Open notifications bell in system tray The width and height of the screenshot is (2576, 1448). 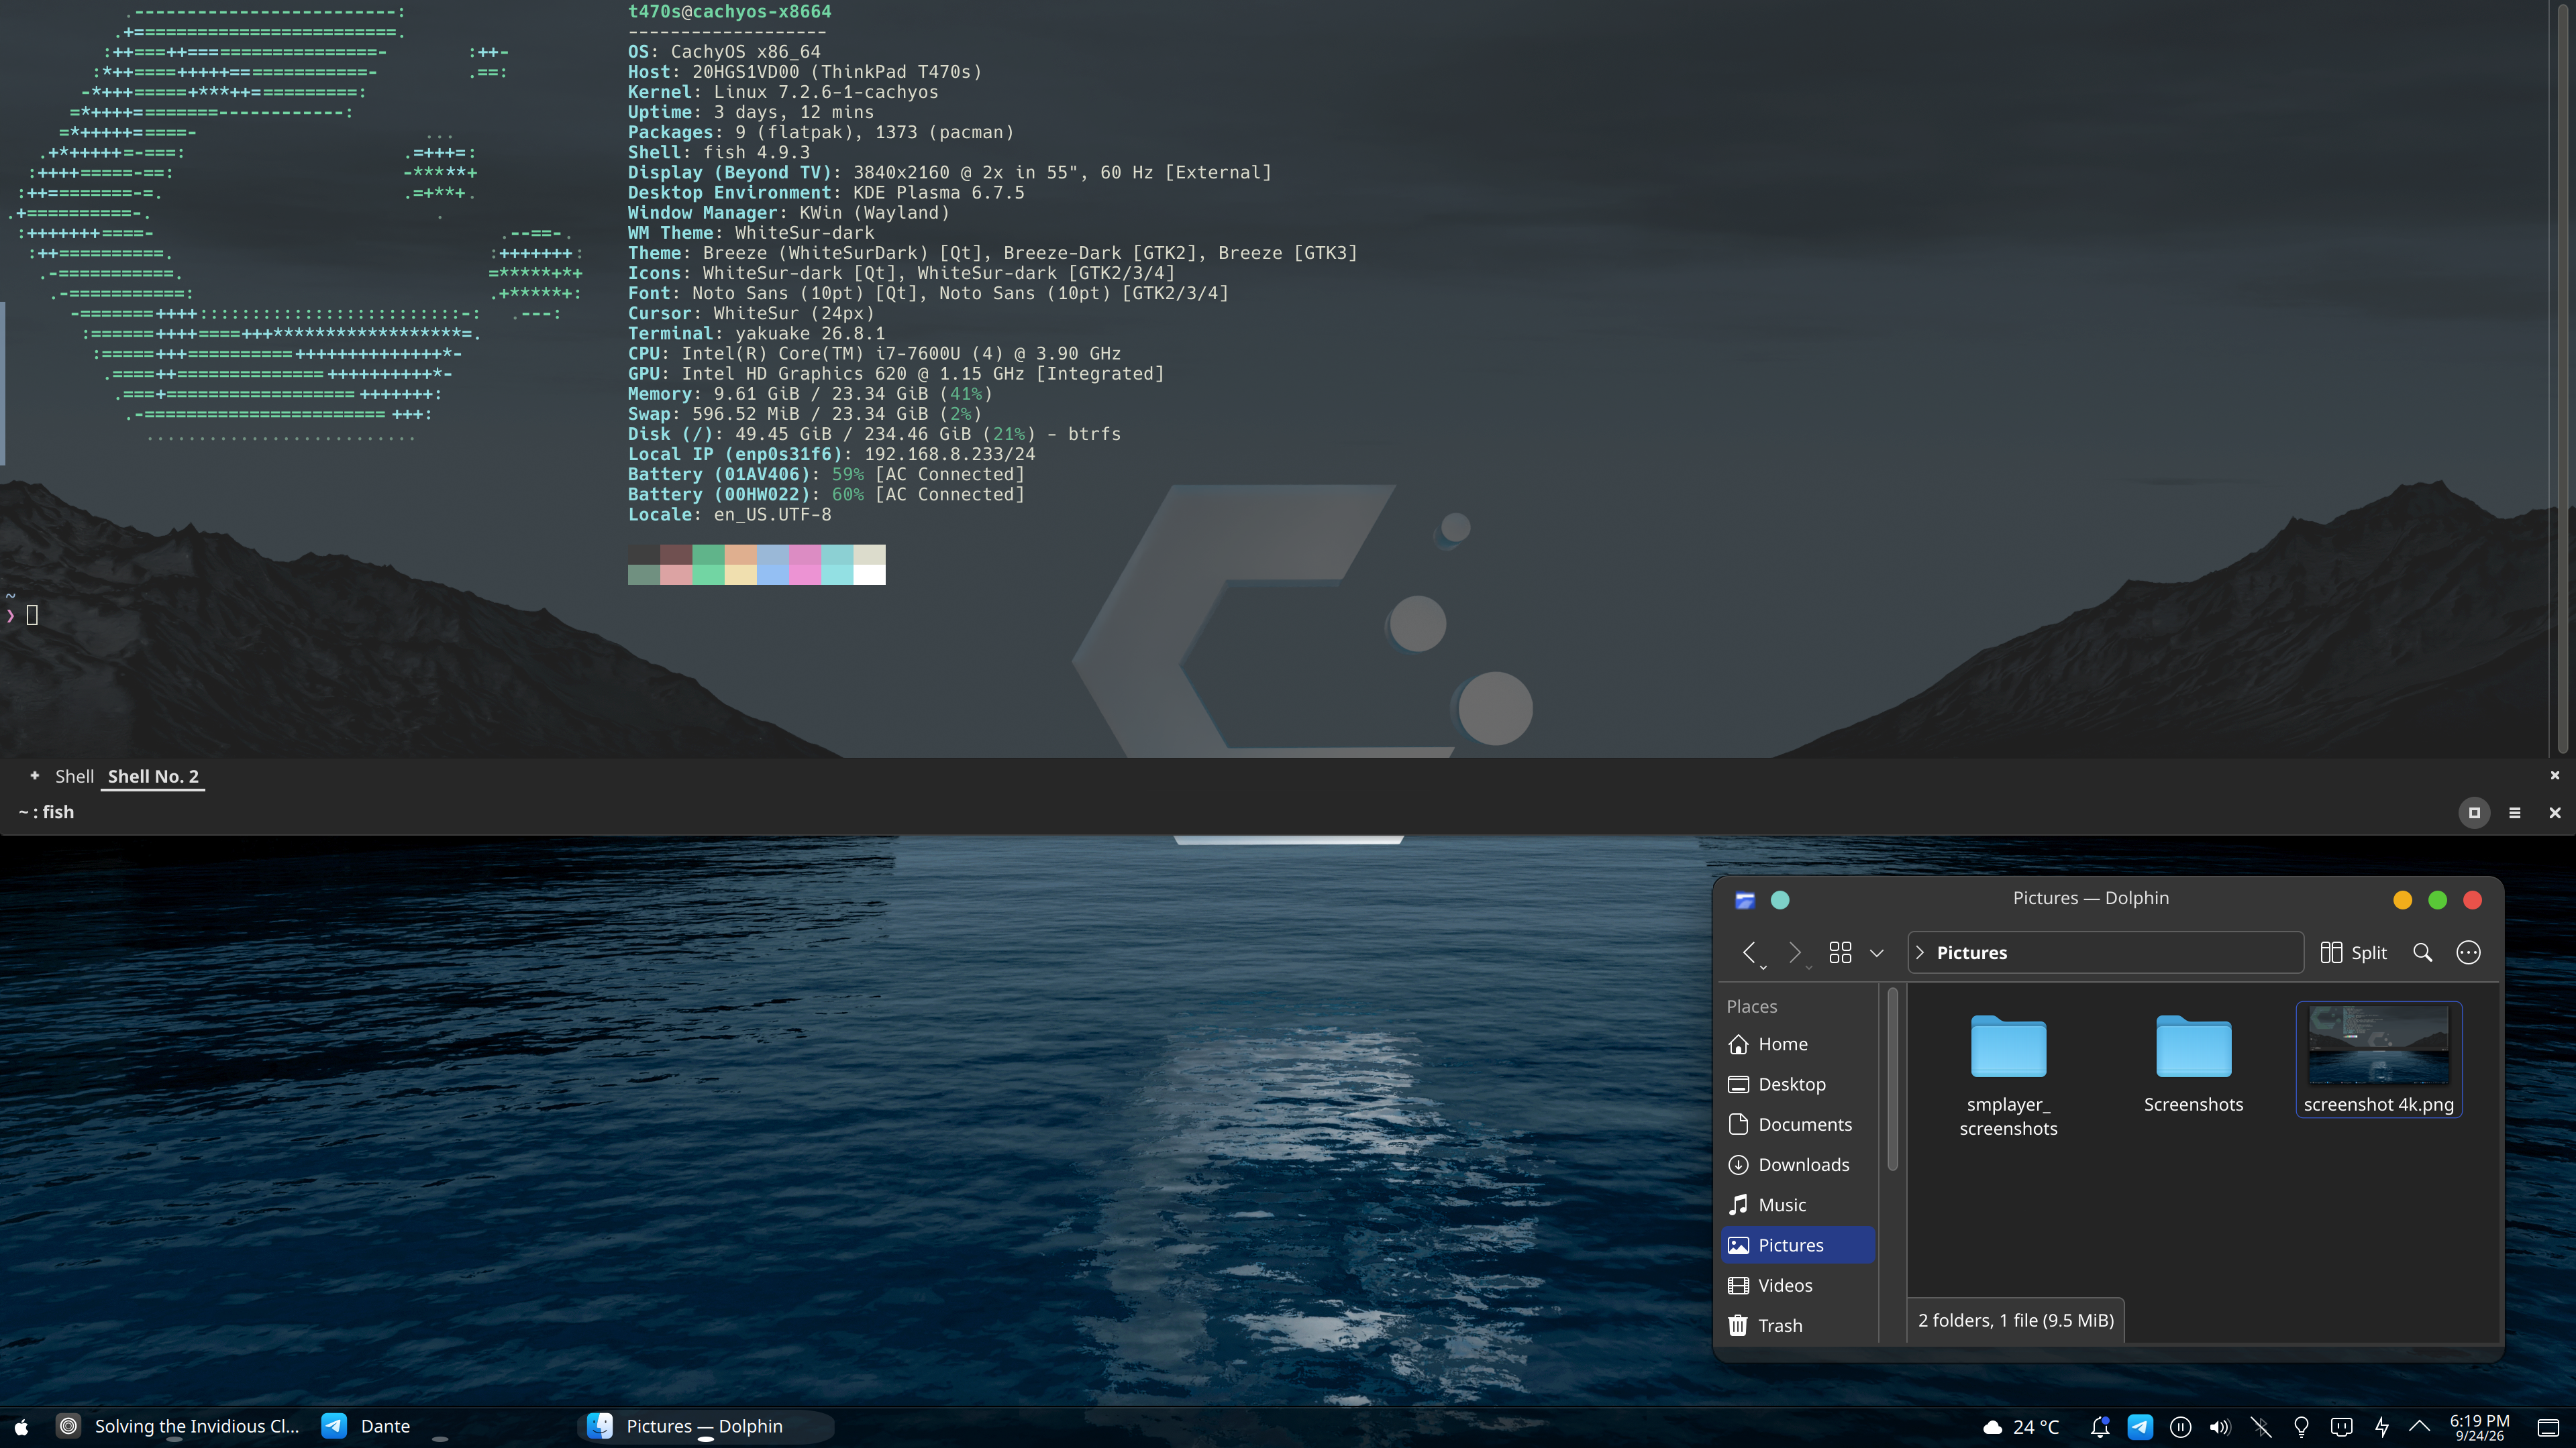click(2100, 1427)
